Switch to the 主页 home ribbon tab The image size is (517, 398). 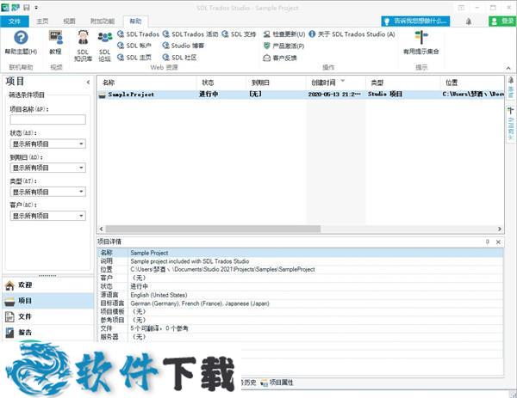42,21
